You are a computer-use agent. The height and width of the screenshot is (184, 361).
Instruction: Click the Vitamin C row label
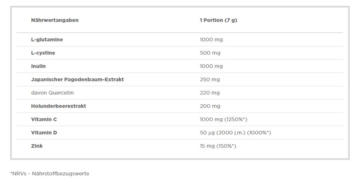click(44, 119)
